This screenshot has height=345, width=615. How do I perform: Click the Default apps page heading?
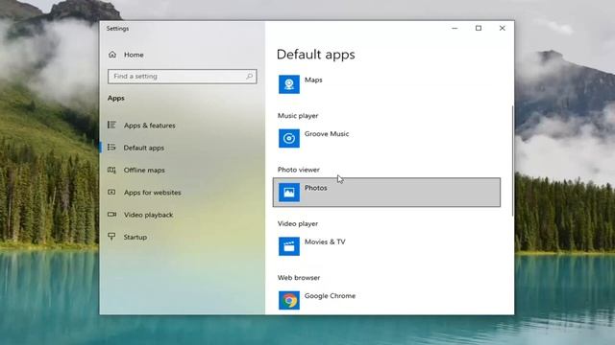[316, 55]
